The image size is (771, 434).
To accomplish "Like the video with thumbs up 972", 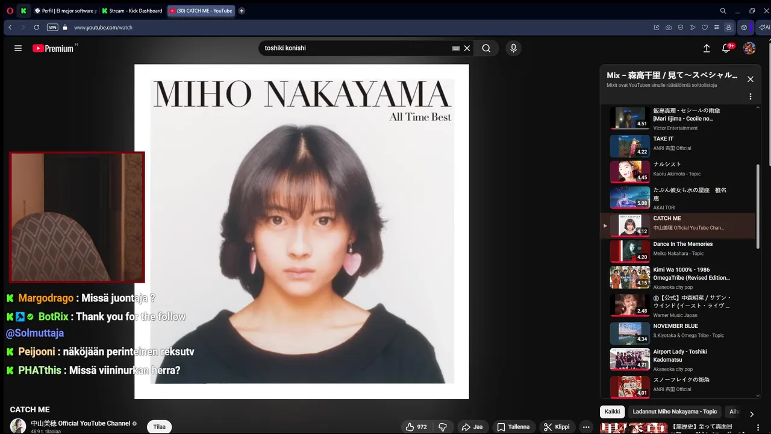I will [x=416, y=427].
